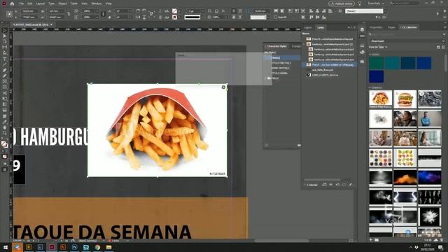The width and height of the screenshot is (448, 252).
Task: Select the hamburger library thumbnail
Action: [405, 99]
